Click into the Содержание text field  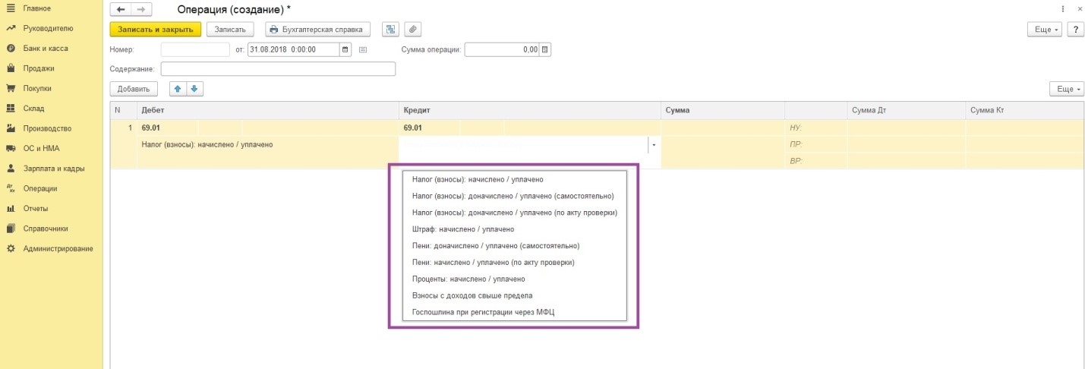[x=278, y=69]
